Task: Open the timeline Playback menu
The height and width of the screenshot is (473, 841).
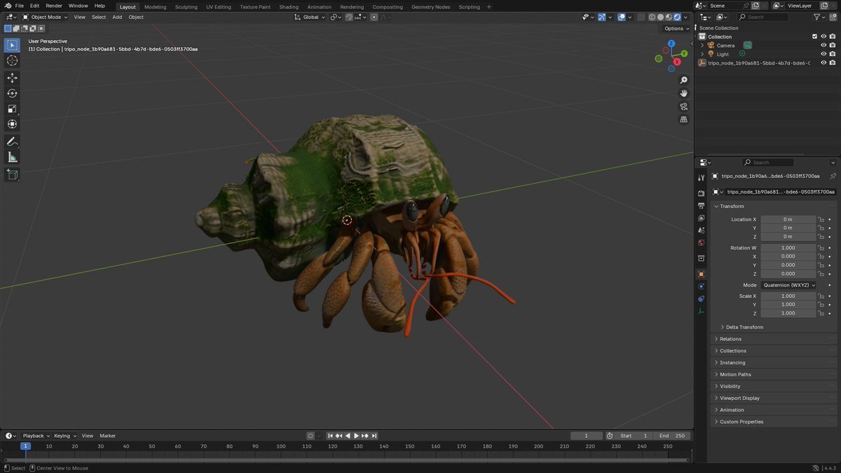Action: click(36, 436)
